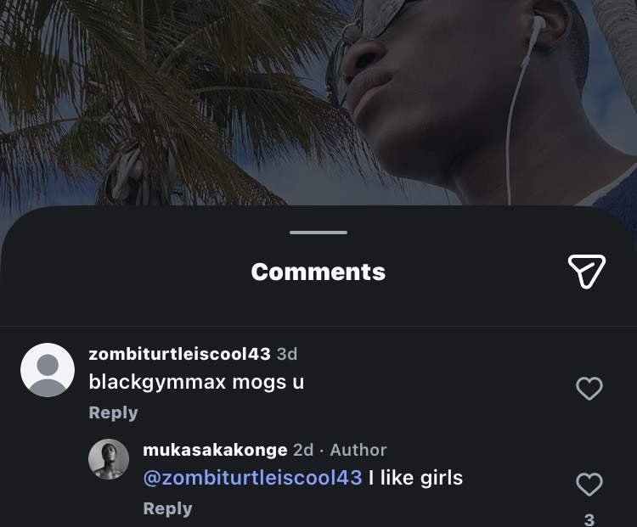Image resolution: width=637 pixels, height=527 pixels.
Task: Tap the share paper-plane icon
Action: 587,272
